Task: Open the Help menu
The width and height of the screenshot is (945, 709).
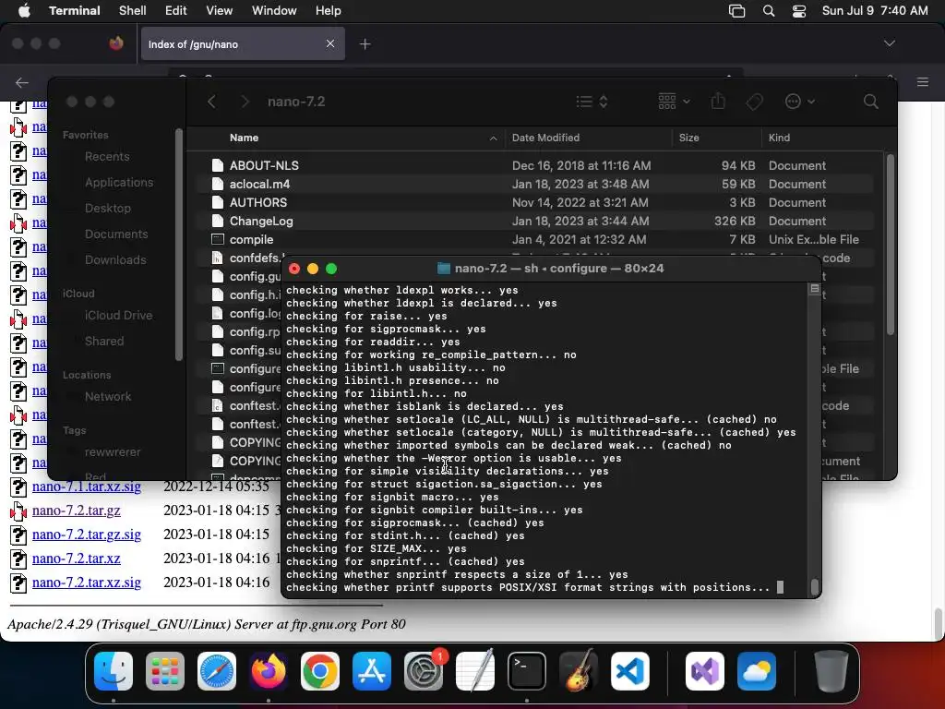Action: click(x=328, y=11)
